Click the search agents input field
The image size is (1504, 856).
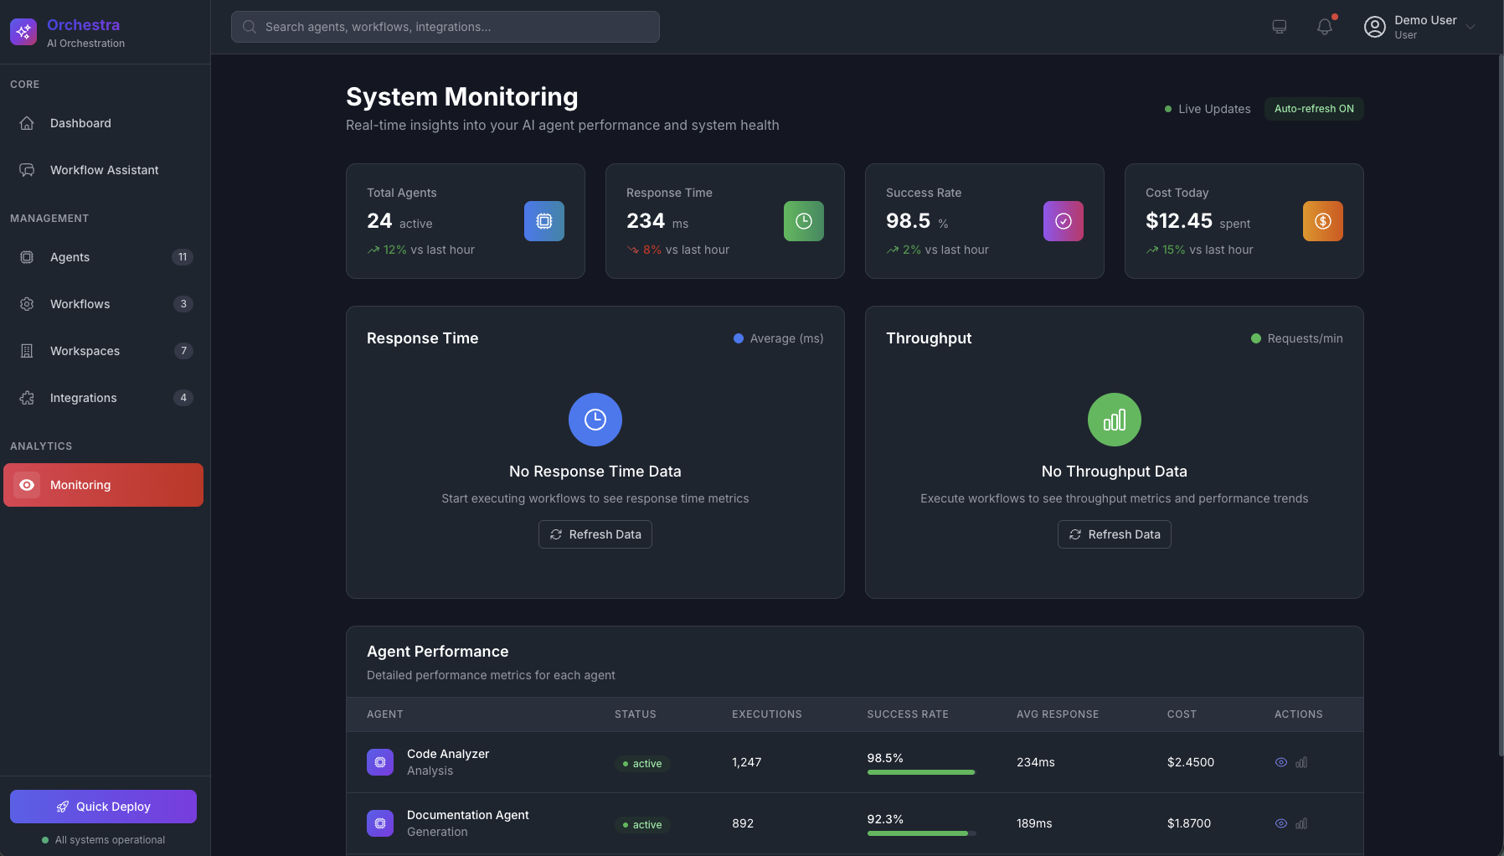(x=445, y=26)
